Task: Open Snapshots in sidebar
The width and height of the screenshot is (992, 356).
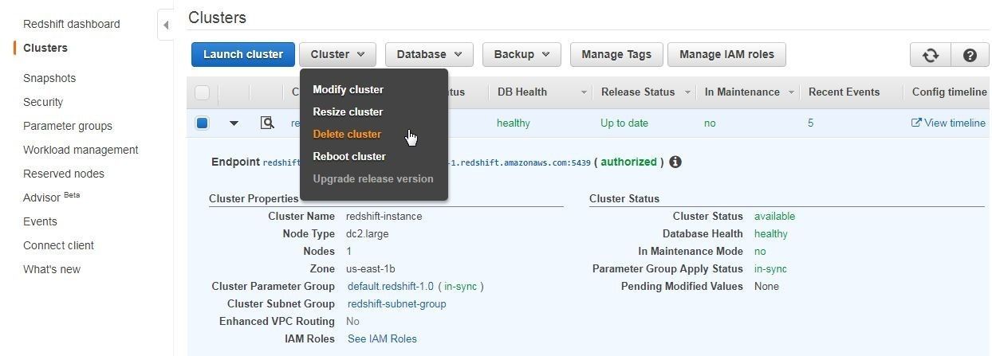Action: 49,78
